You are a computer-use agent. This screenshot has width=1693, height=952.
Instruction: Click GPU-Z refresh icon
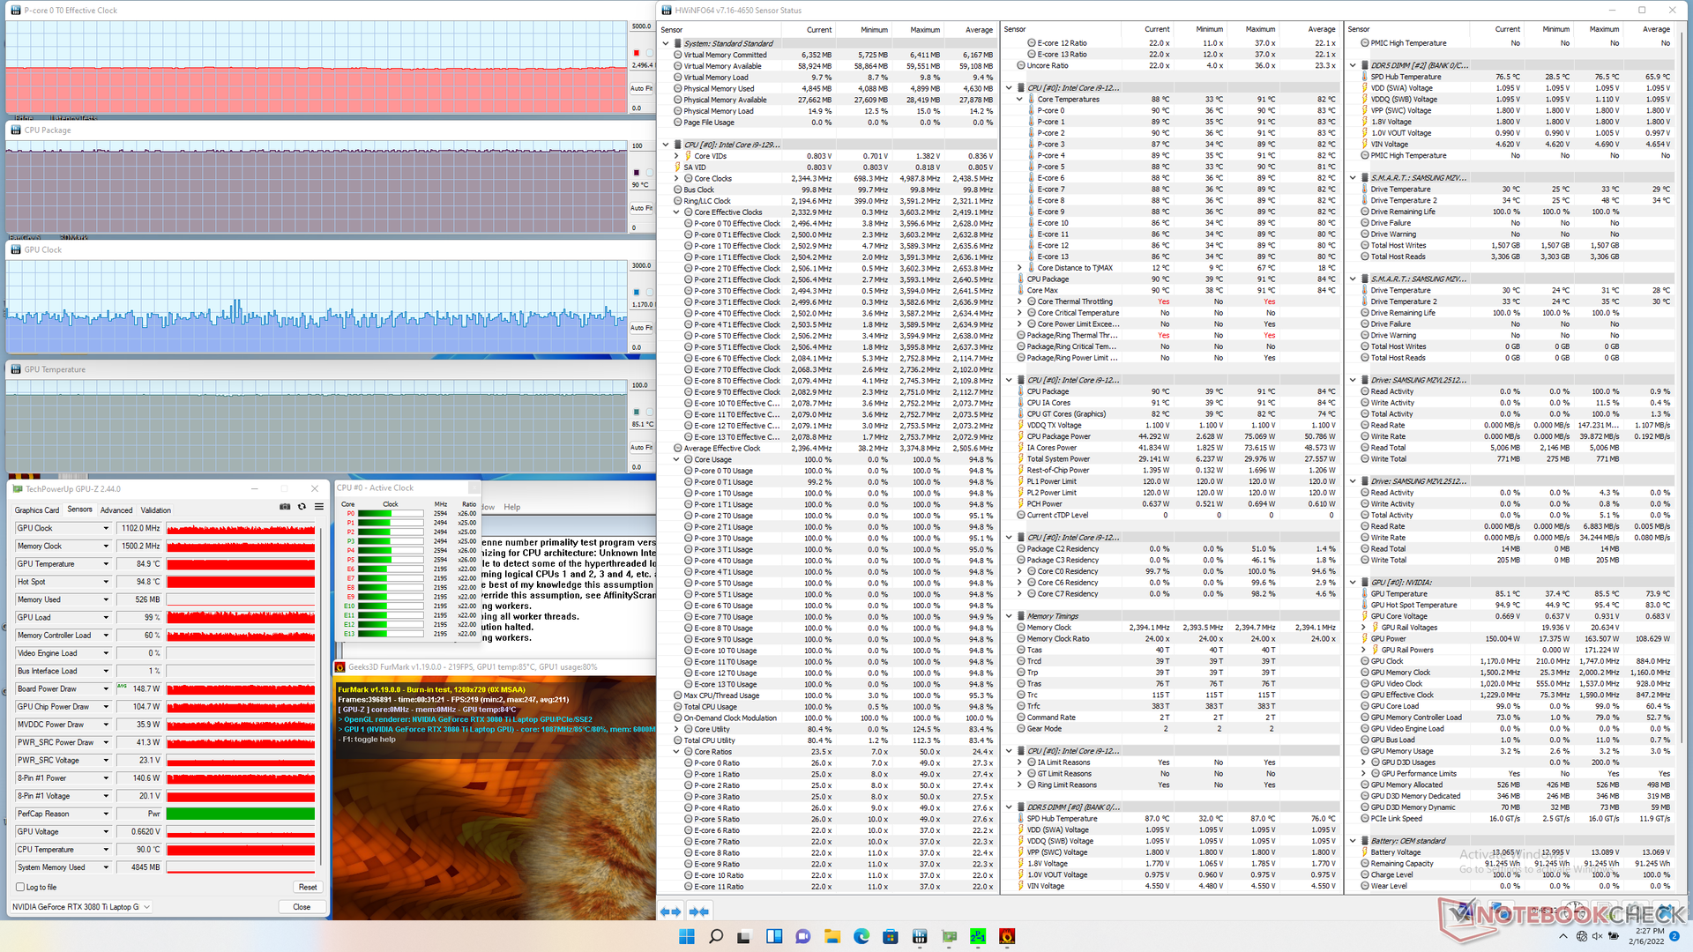(302, 507)
